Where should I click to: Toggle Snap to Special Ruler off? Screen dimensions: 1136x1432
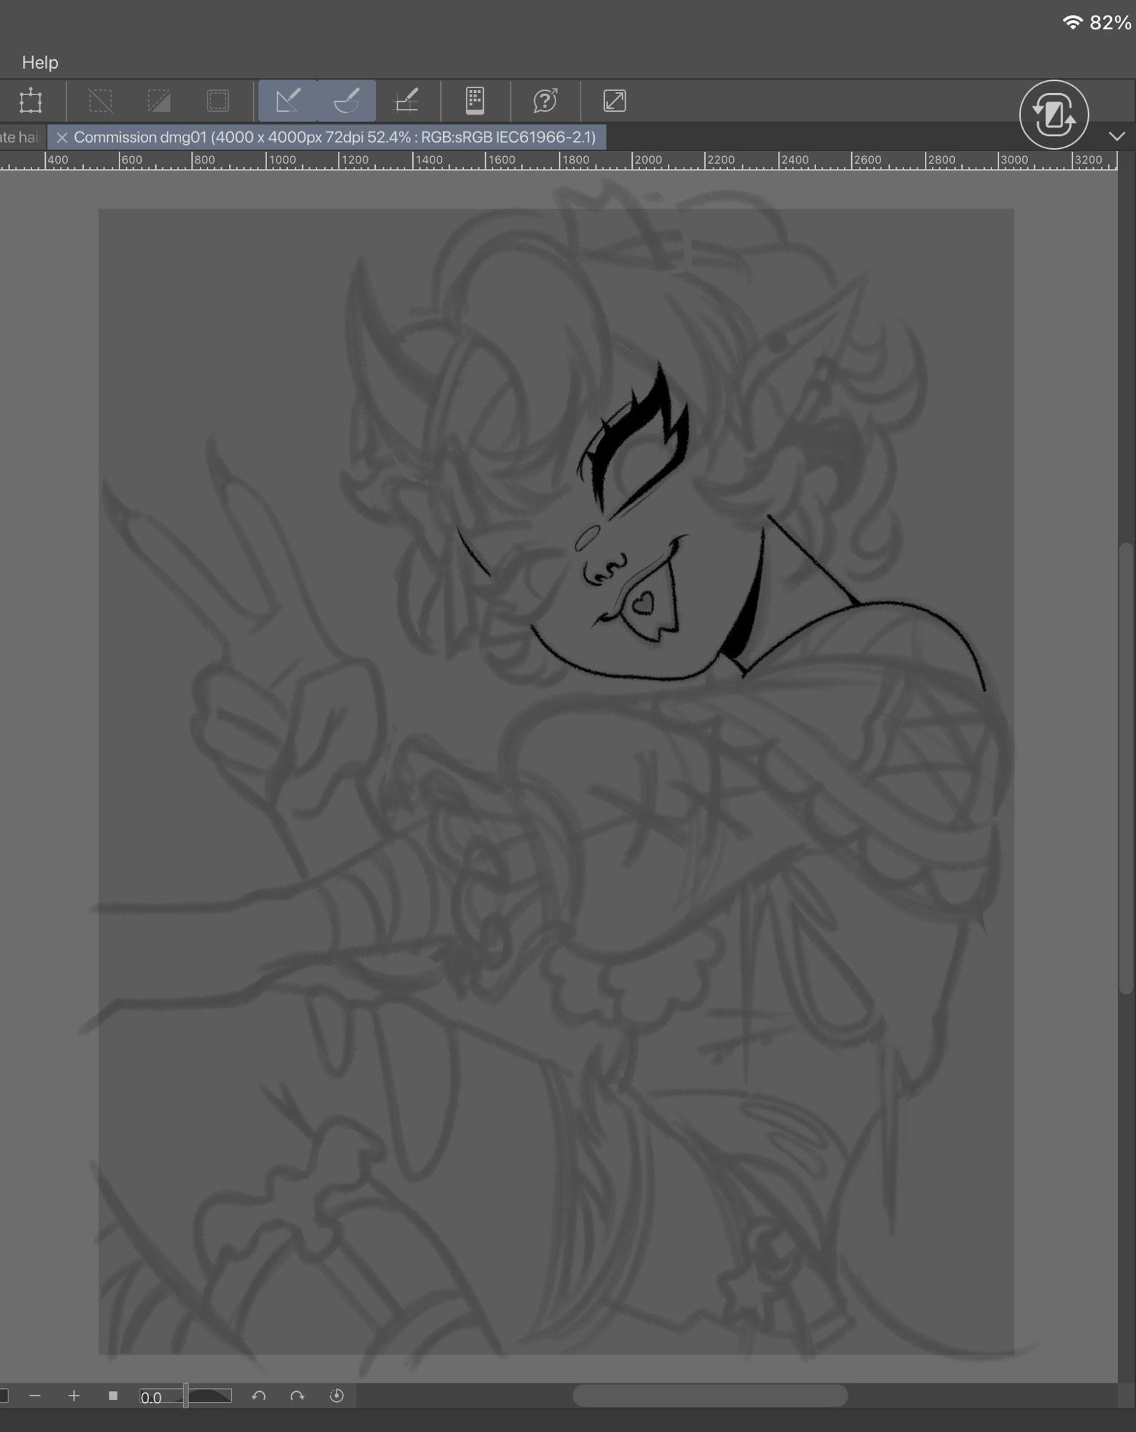346,101
